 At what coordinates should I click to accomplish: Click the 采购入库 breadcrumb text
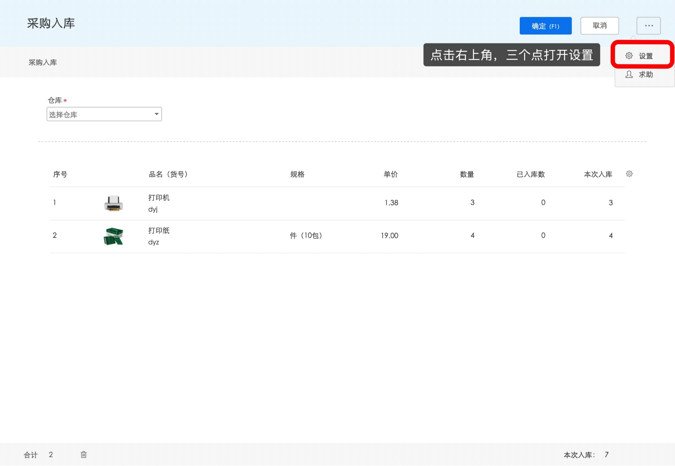[43, 62]
